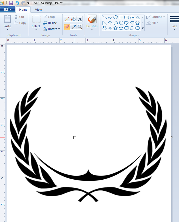Click the Undo arrow icon

(17, 3)
